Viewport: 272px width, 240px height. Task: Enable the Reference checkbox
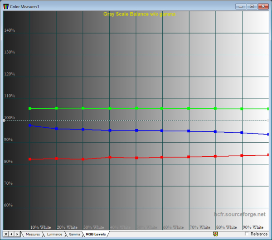pyautogui.click(x=247, y=234)
